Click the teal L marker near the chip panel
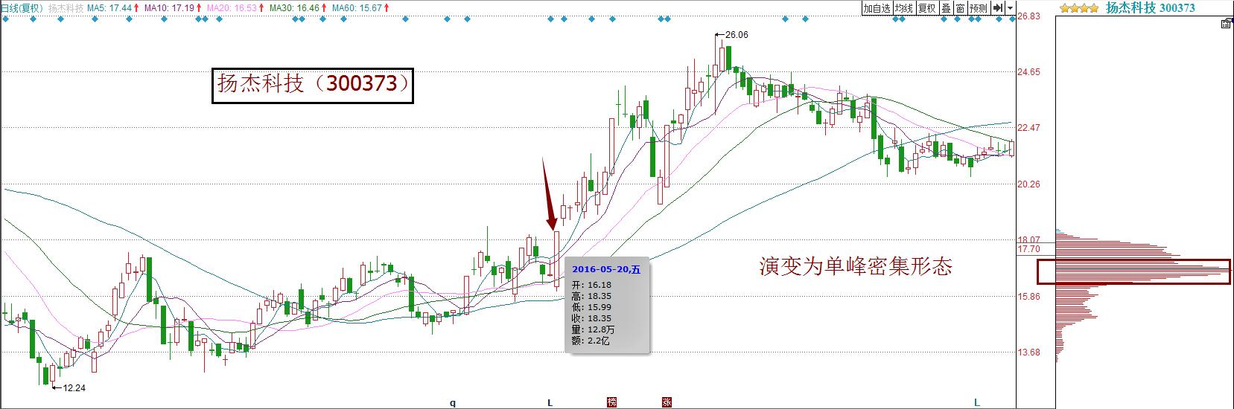The image size is (1234, 409). [x=978, y=403]
